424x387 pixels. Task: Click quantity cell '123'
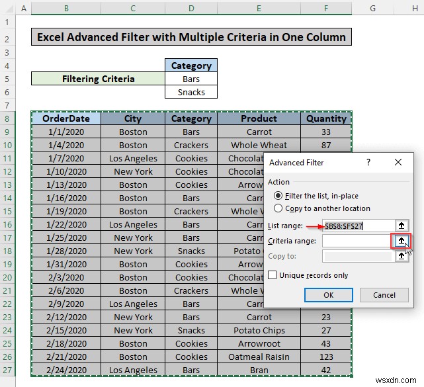click(x=326, y=357)
